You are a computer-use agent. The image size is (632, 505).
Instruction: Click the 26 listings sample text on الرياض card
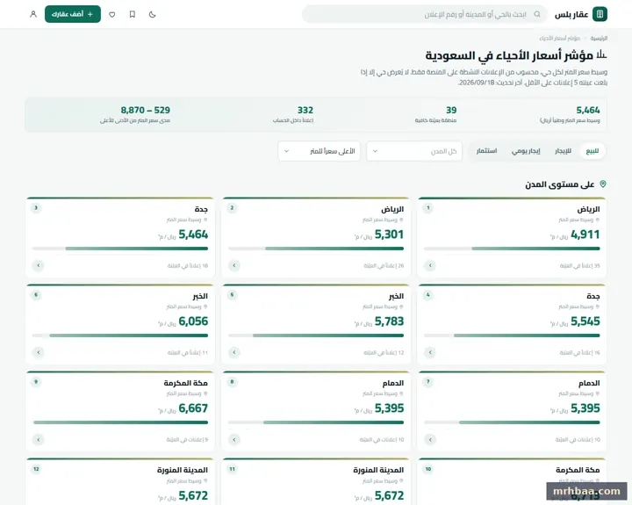click(x=384, y=266)
